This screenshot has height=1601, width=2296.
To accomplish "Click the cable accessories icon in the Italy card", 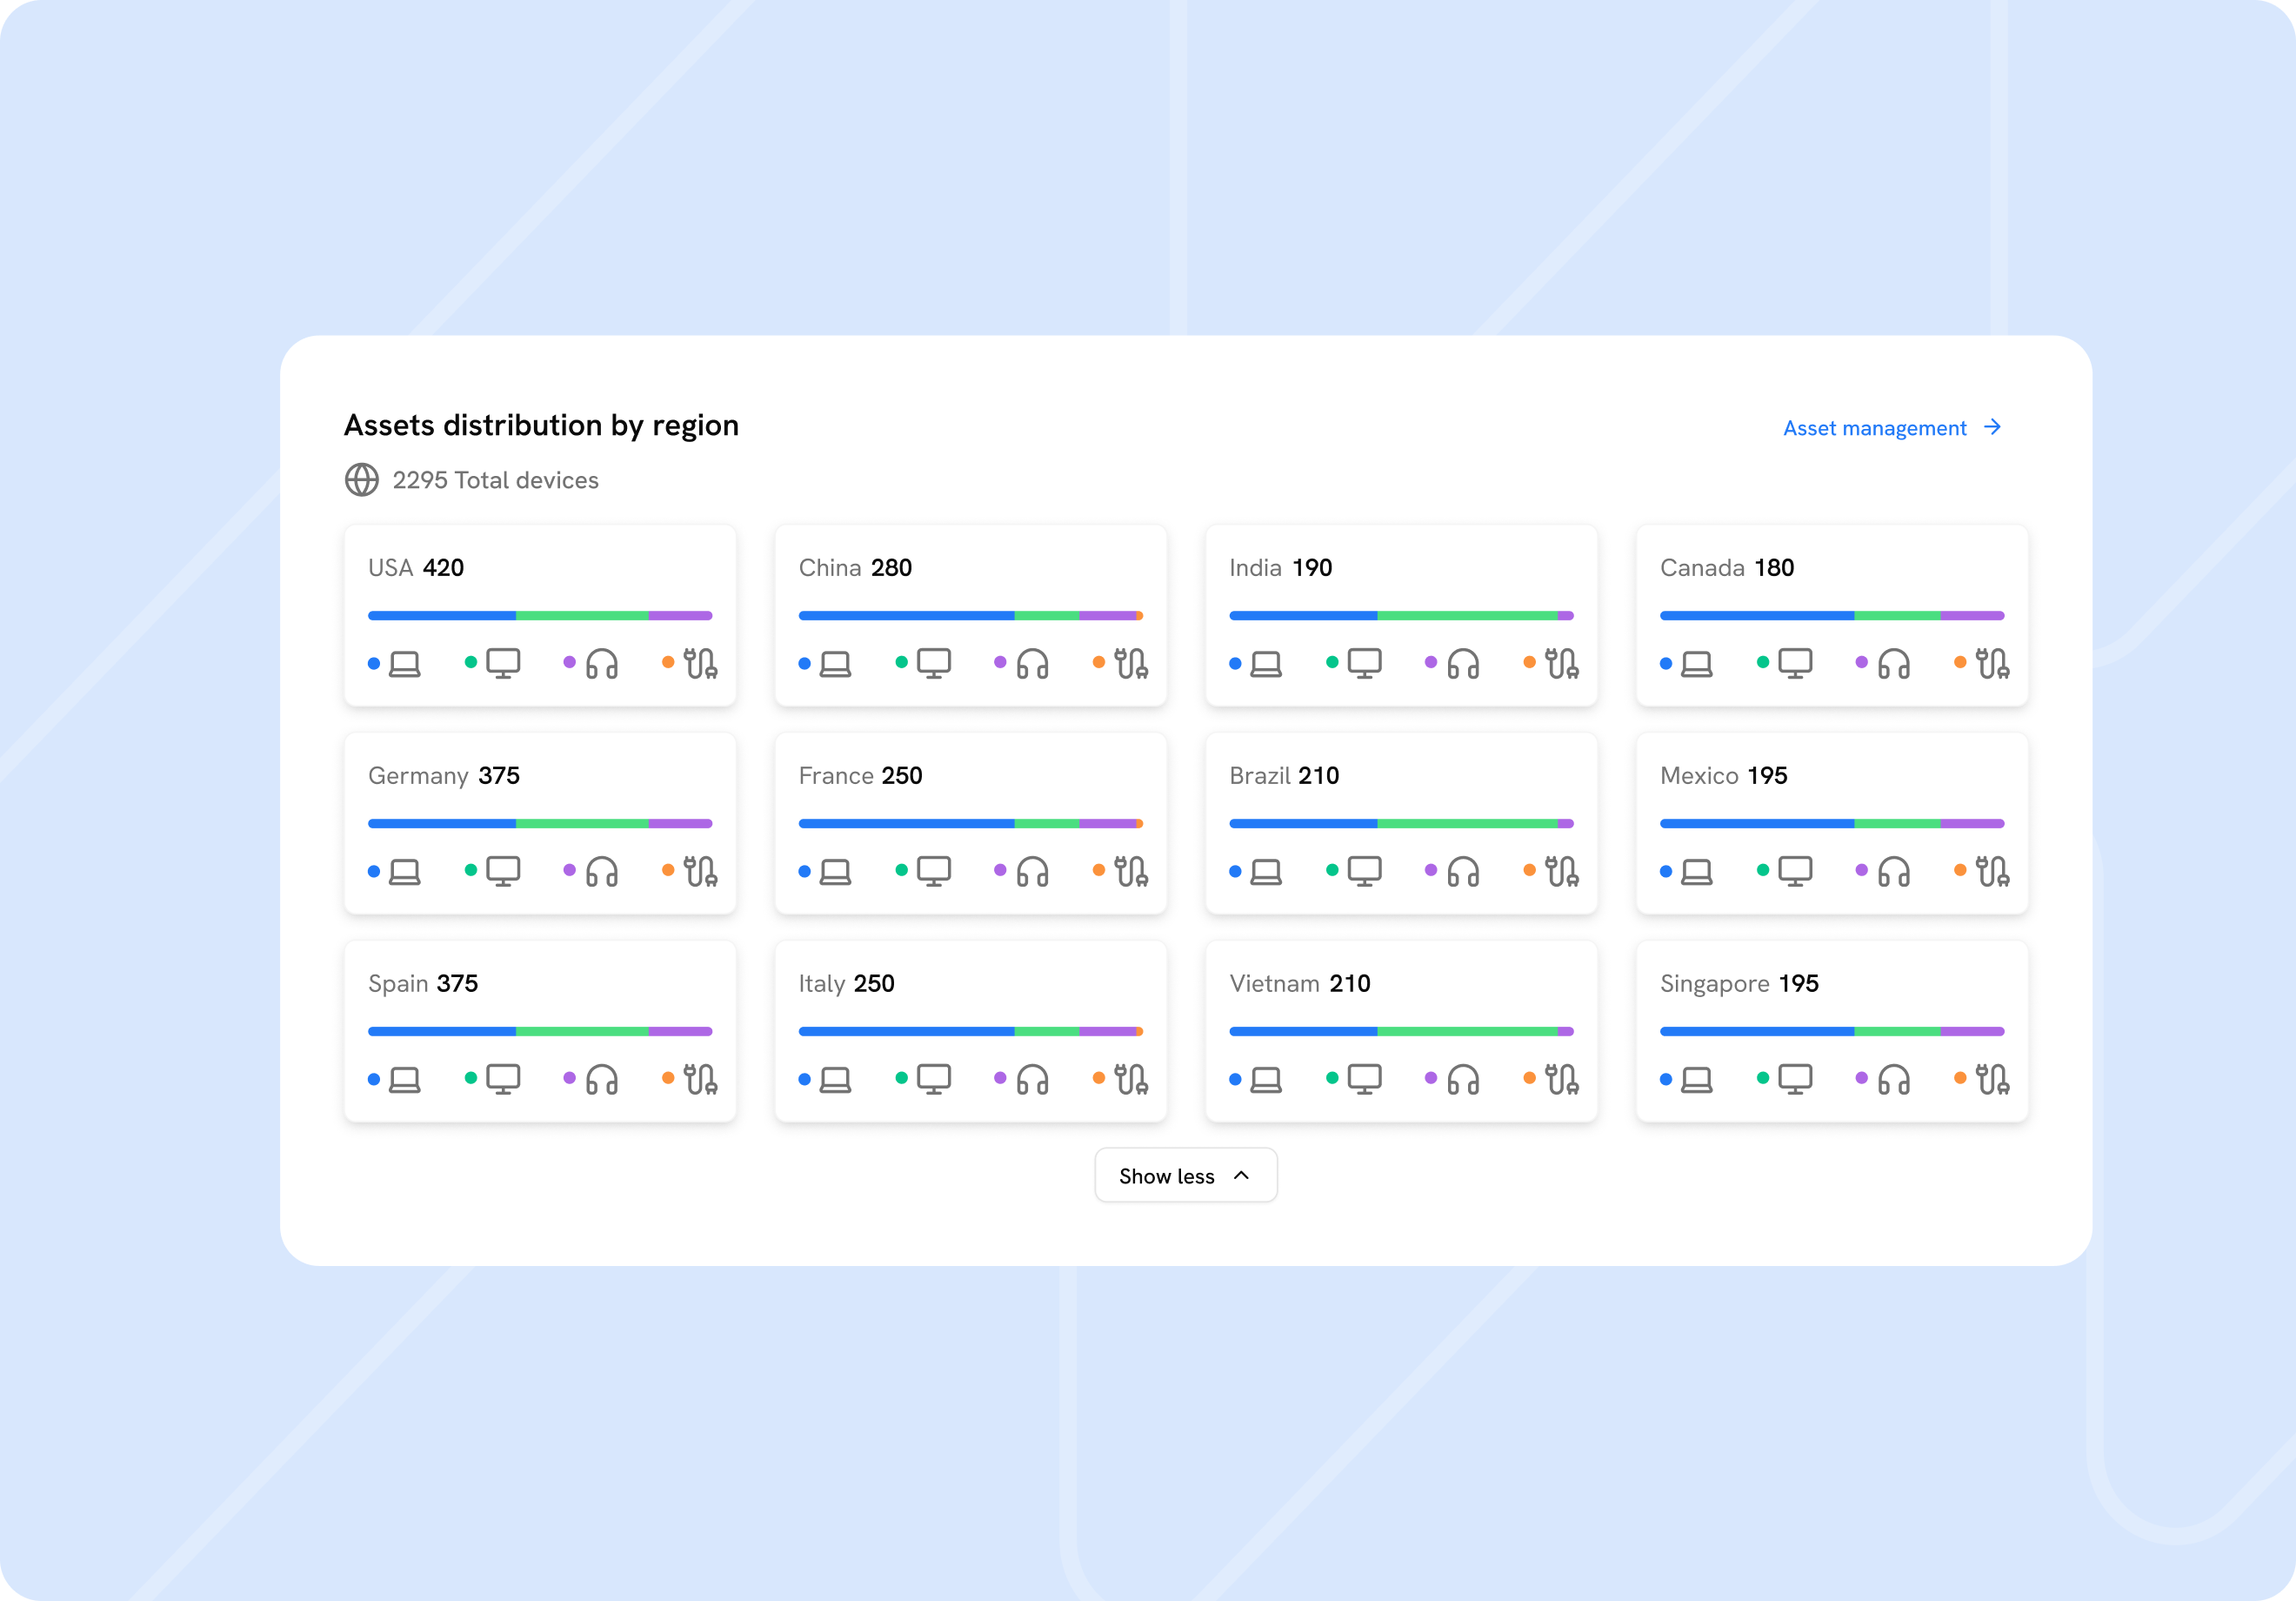I will 1131,1080.
